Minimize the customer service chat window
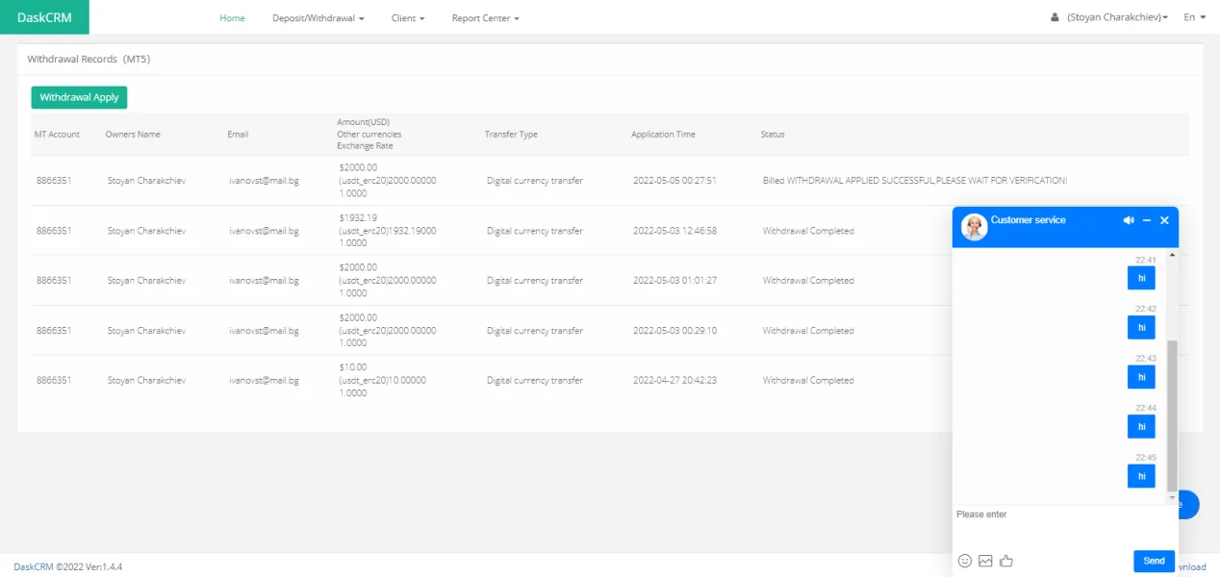Viewport: 1220px width, 577px height. 1147,221
